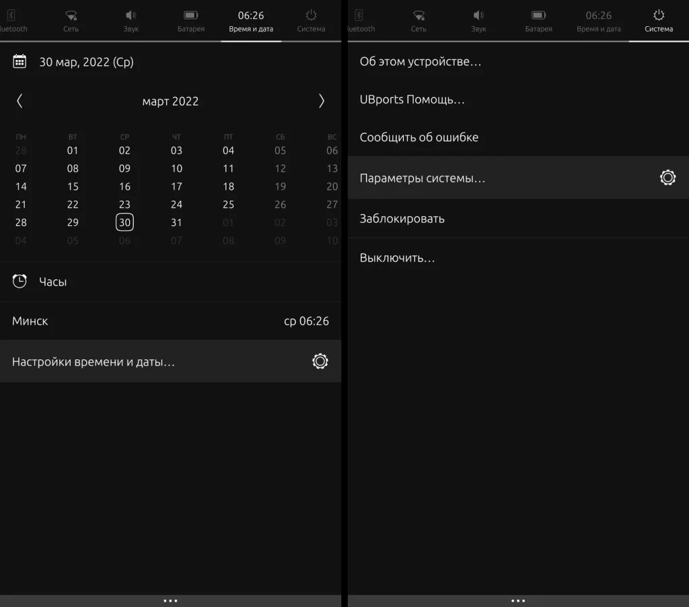
Task: Click the power icon above Система
Action: [x=658, y=16]
